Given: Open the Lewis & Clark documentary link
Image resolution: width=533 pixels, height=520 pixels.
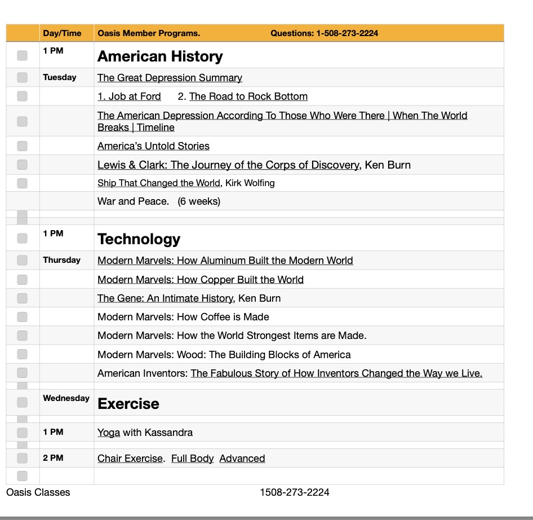Looking at the screenshot, I should click(x=228, y=165).
